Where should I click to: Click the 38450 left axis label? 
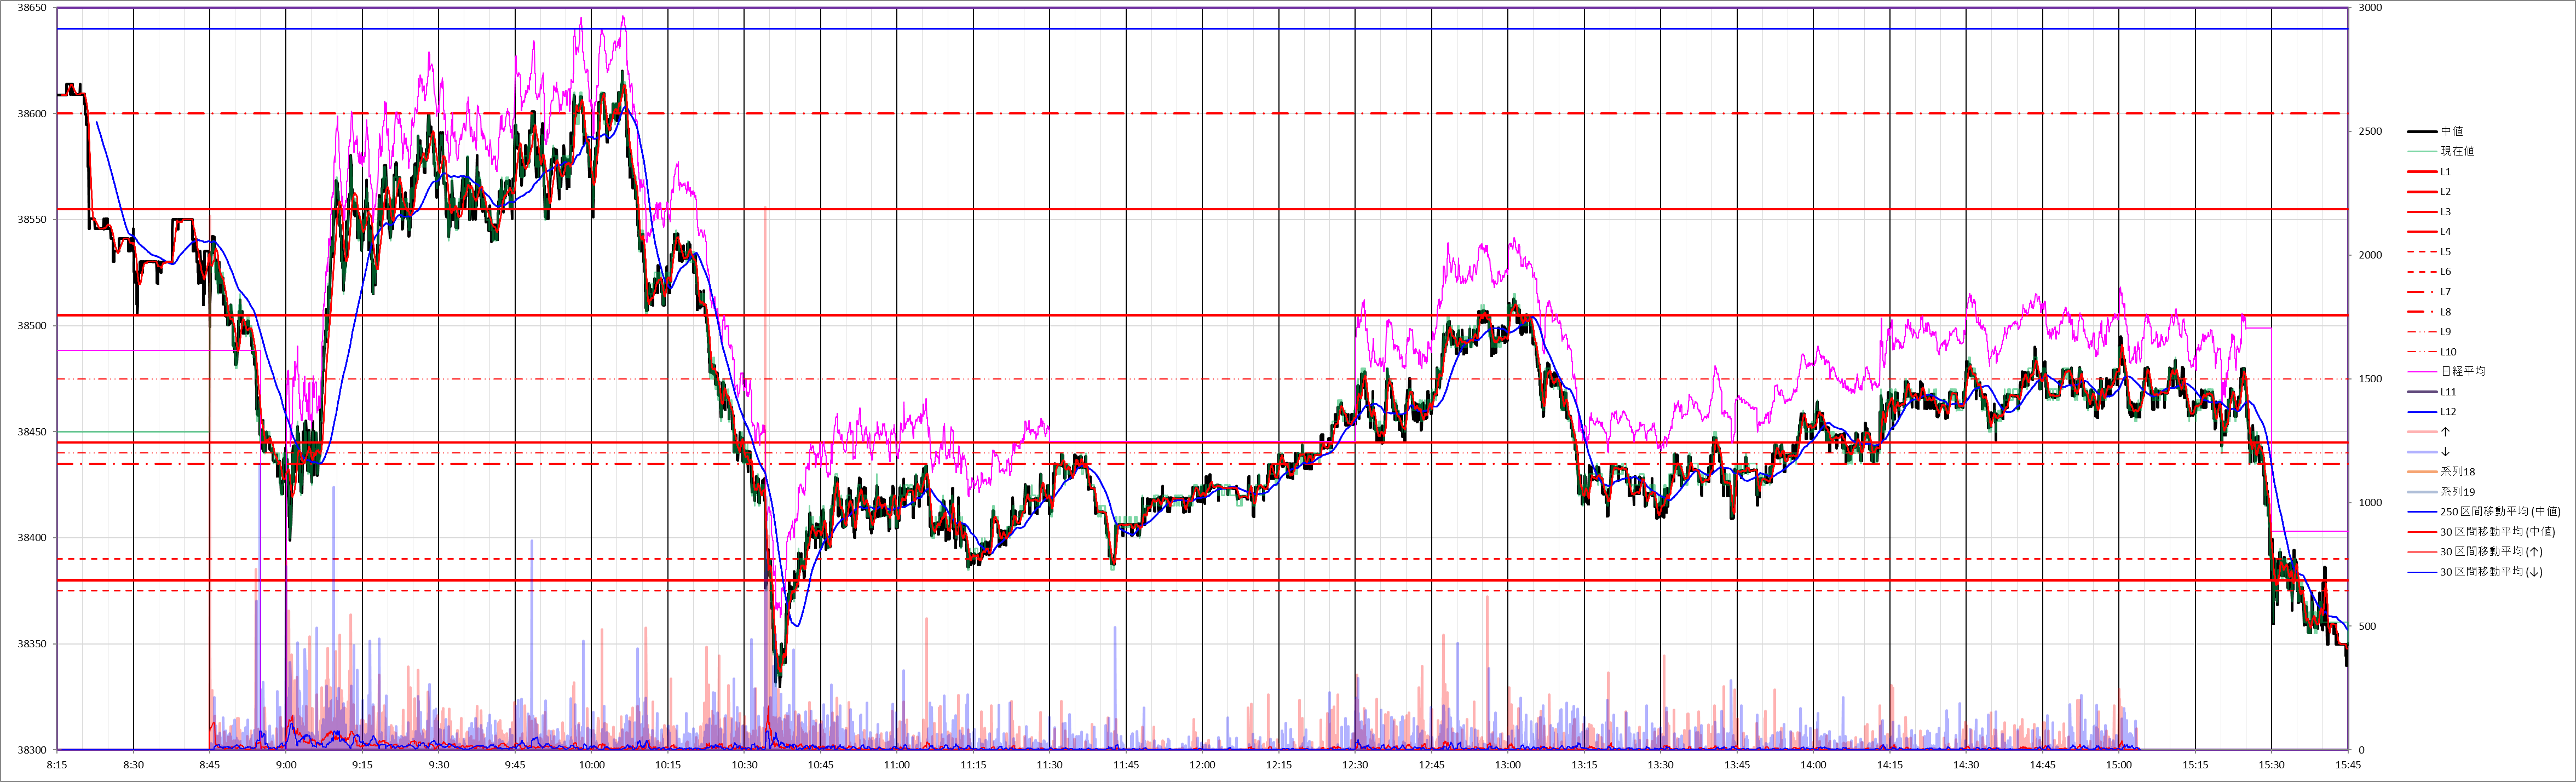point(33,432)
